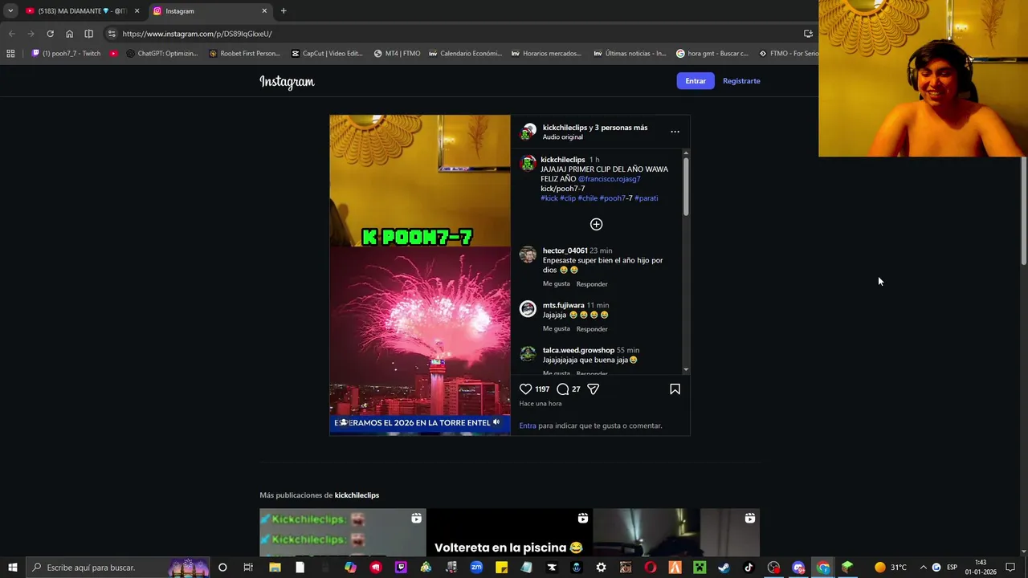Open kickchileclips username in the post header
The image size is (1028, 578).
(x=565, y=128)
